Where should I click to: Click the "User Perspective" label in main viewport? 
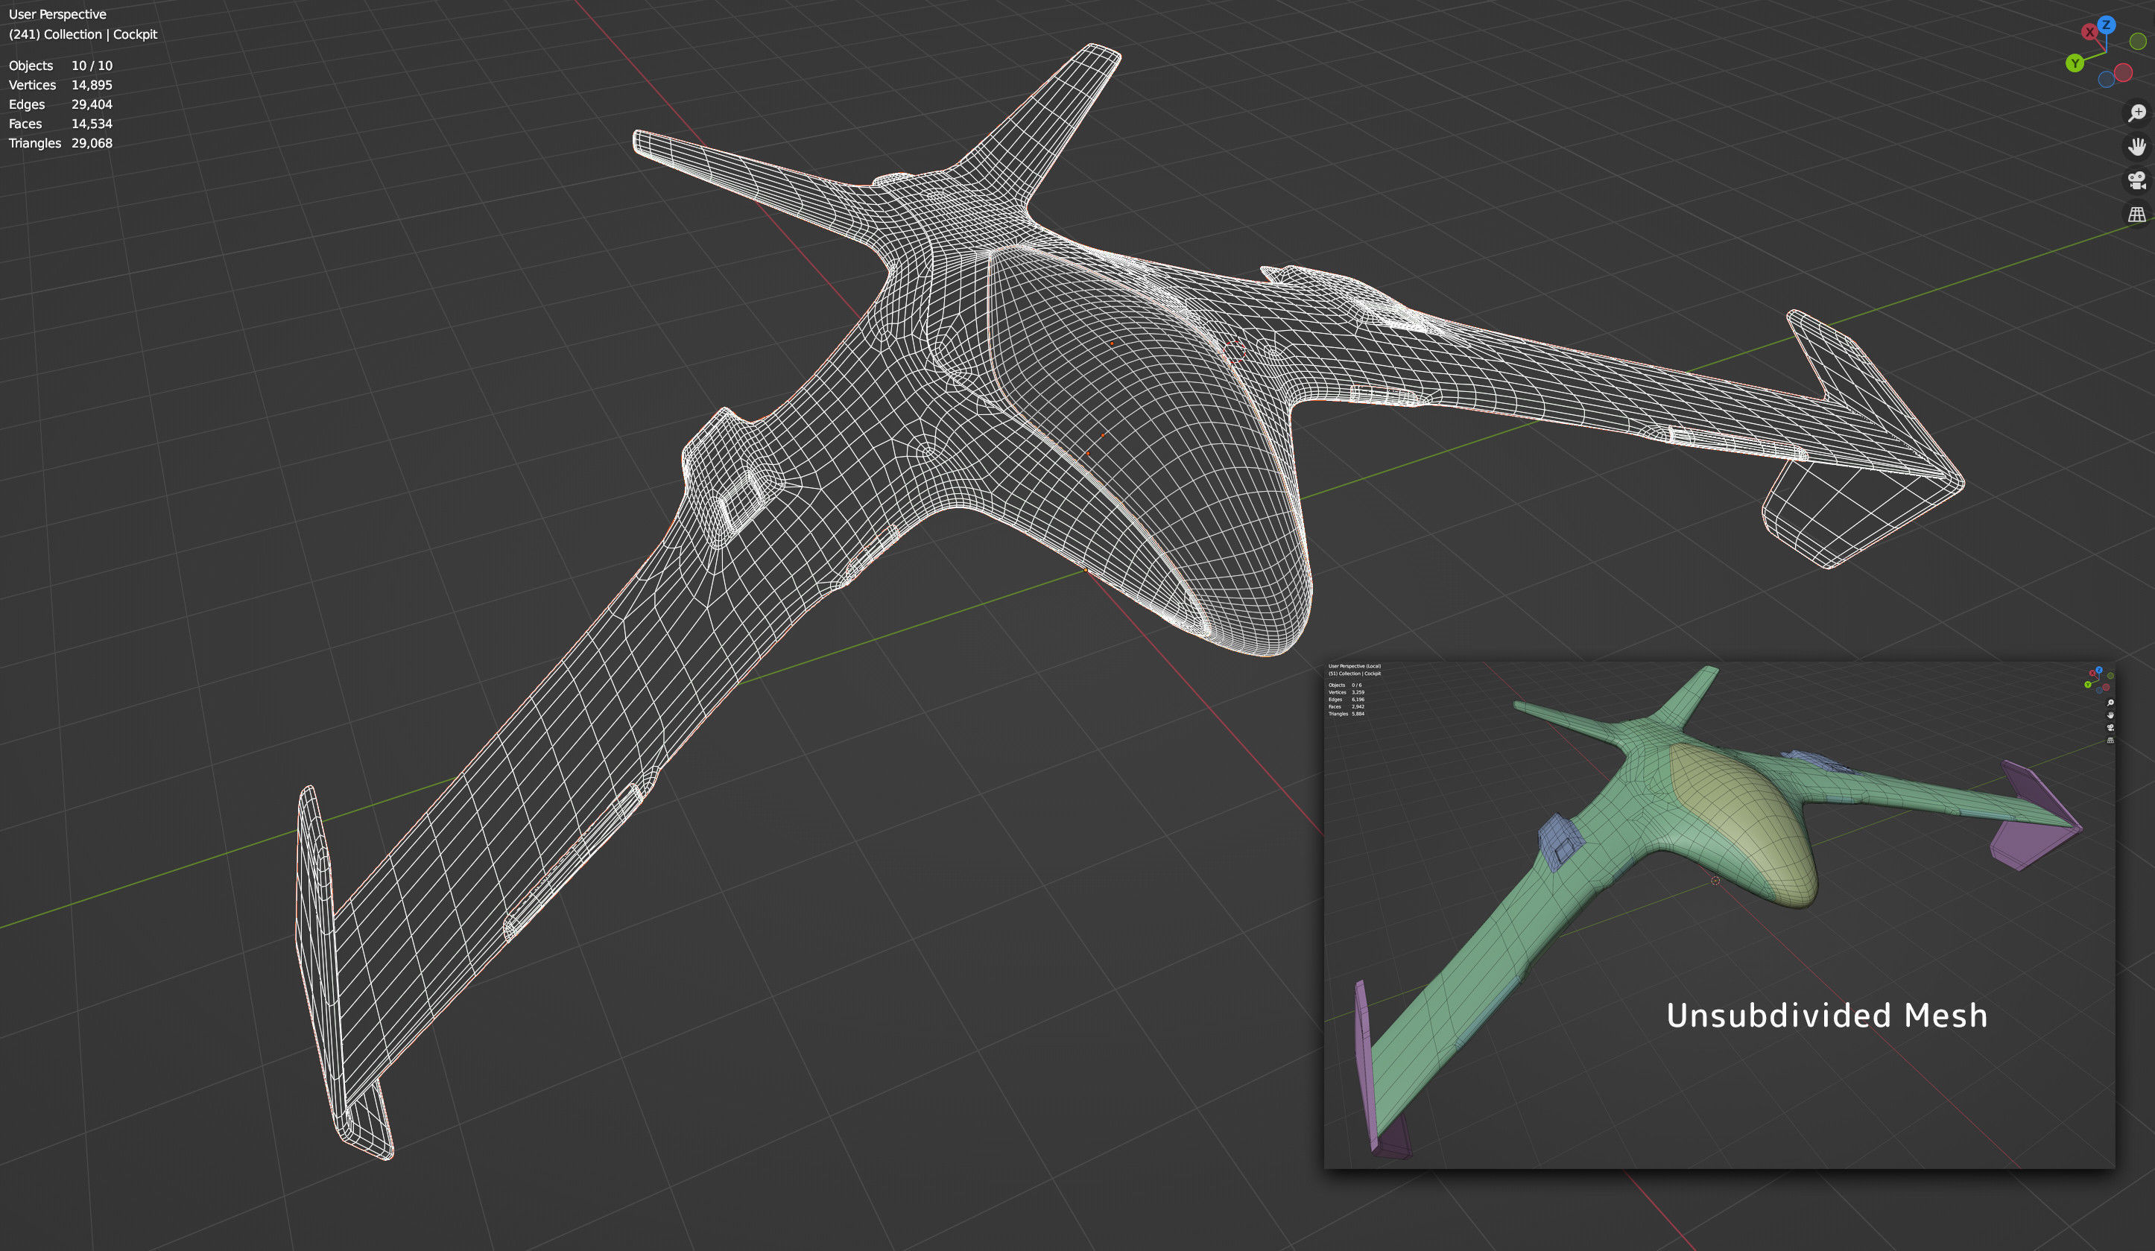(57, 15)
